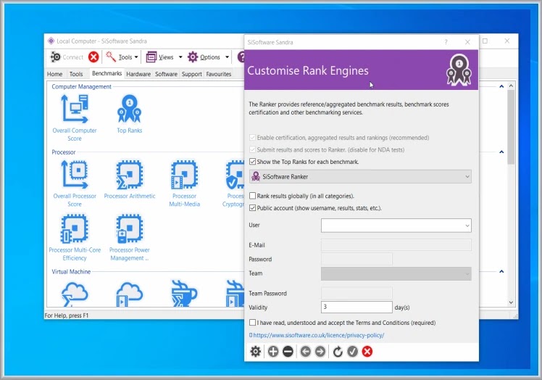Click the Connect toolbar icon

(x=56, y=57)
